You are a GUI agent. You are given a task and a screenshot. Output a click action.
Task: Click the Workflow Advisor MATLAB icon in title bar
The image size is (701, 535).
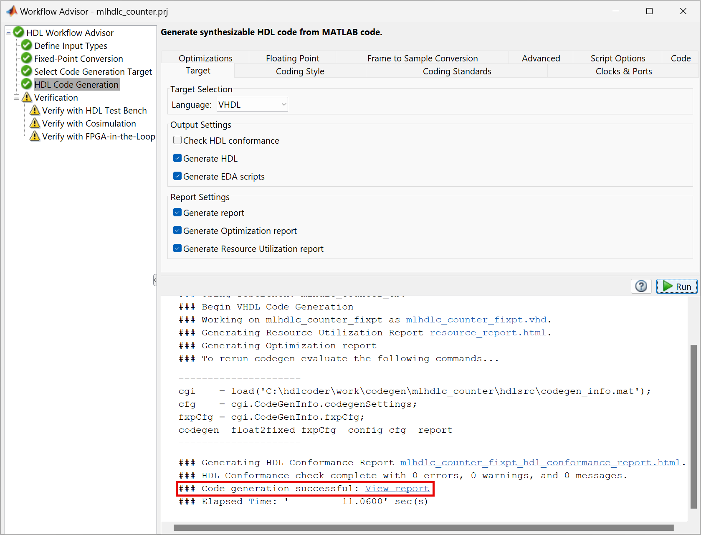click(x=11, y=11)
